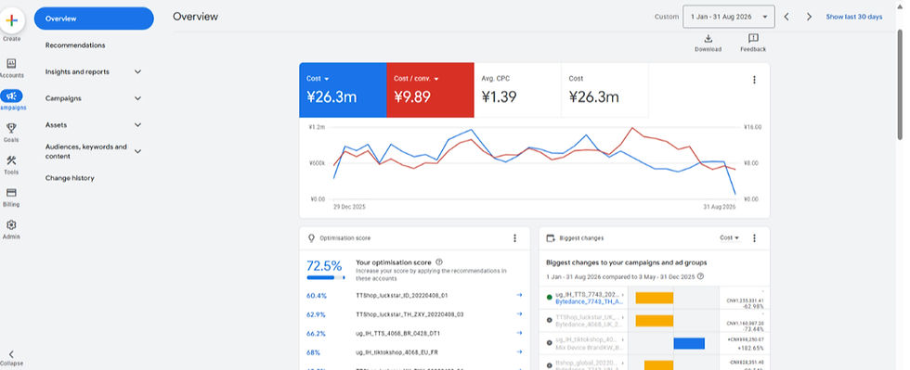
Task: Select the Campaigns megaphone icon
Action: point(11,96)
